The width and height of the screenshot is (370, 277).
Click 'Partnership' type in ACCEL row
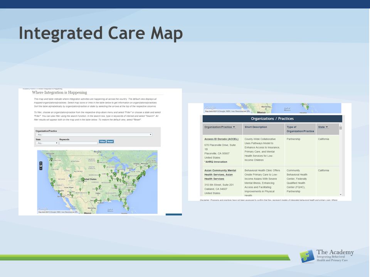point(293,139)
